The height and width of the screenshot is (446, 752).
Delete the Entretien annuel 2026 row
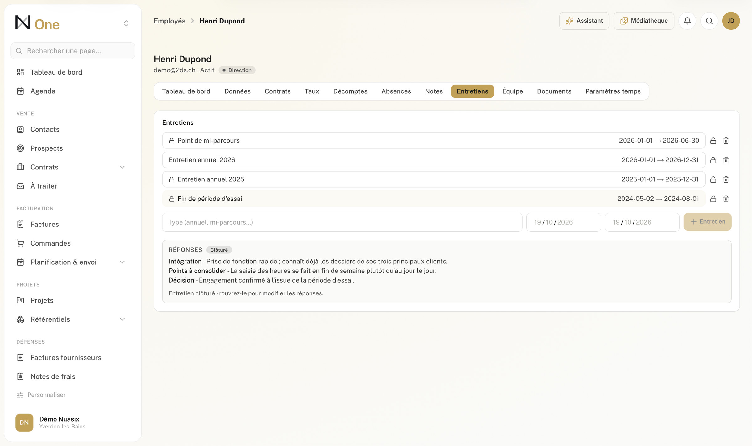[726, 160]
